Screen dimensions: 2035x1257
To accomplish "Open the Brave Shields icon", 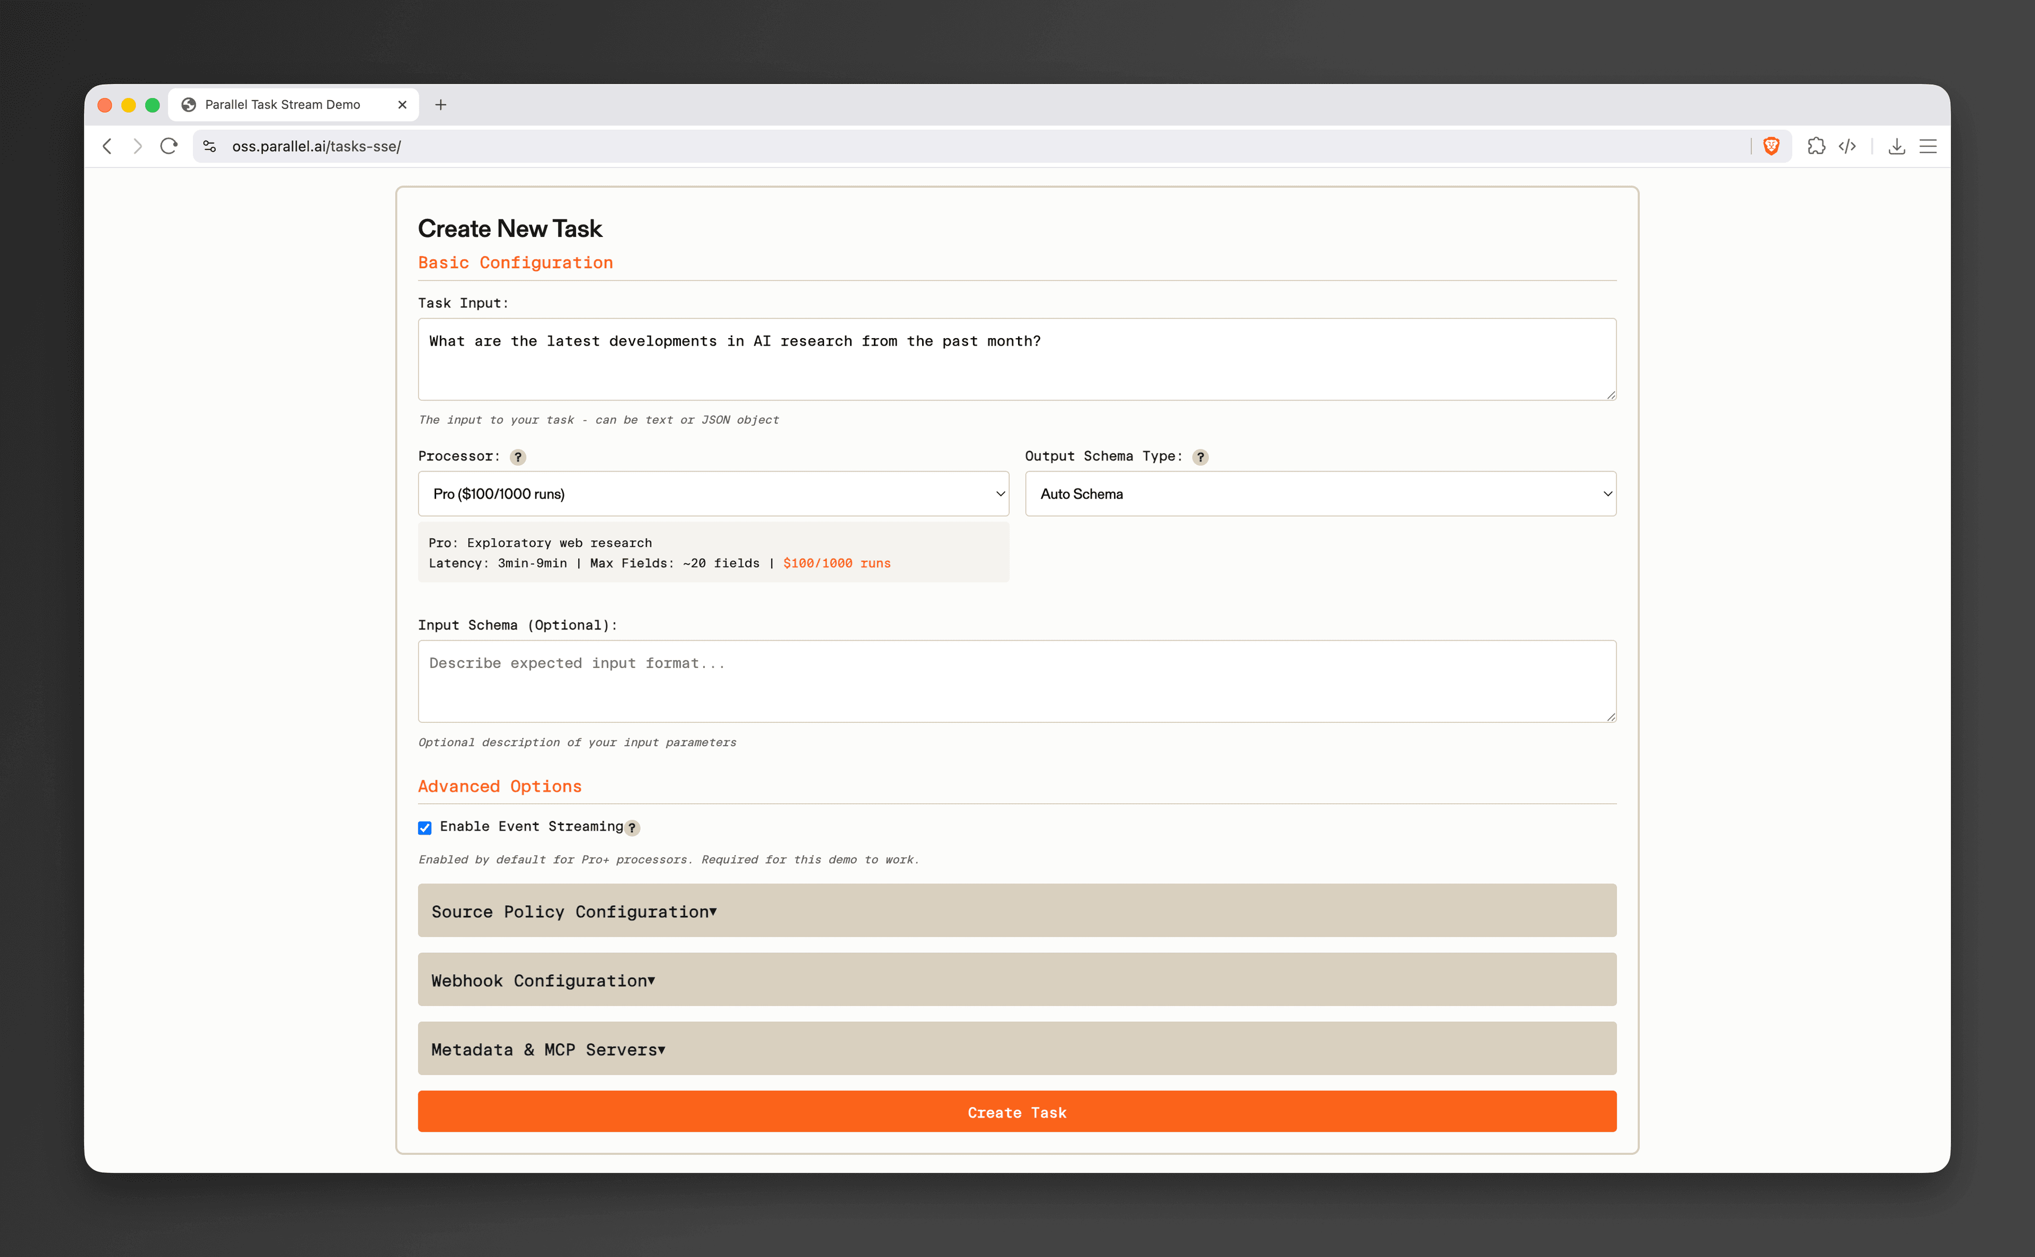I will [1772, 146].
